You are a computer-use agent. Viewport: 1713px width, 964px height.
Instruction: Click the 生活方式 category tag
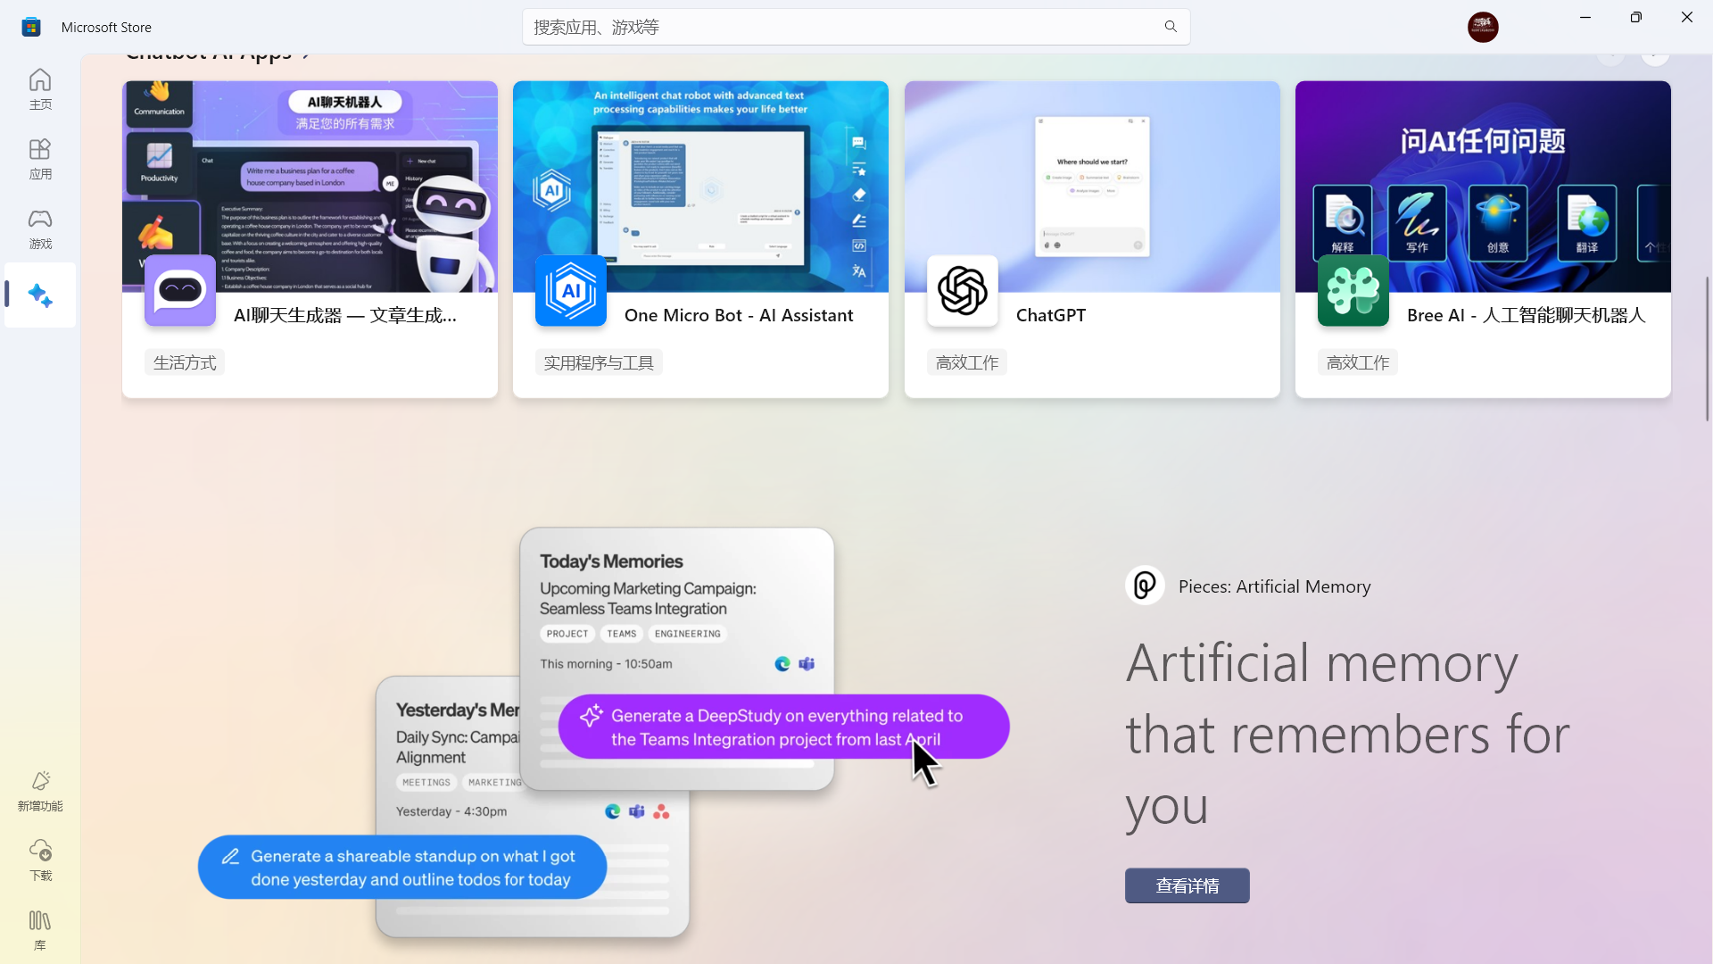point(185,362)
